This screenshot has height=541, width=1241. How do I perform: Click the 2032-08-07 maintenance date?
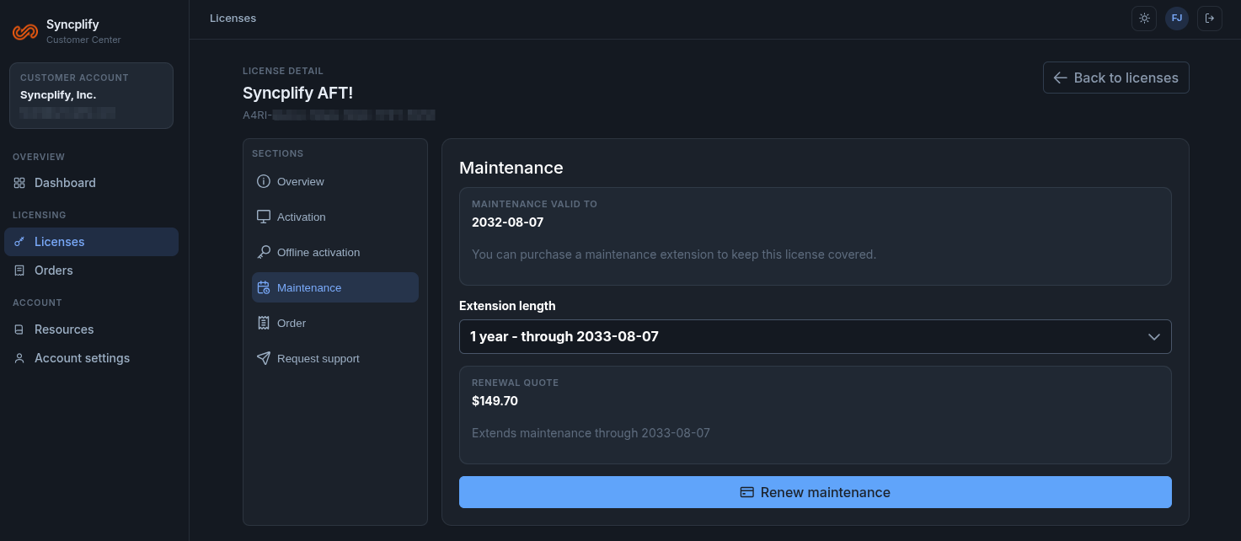click(x=507, y=222)
